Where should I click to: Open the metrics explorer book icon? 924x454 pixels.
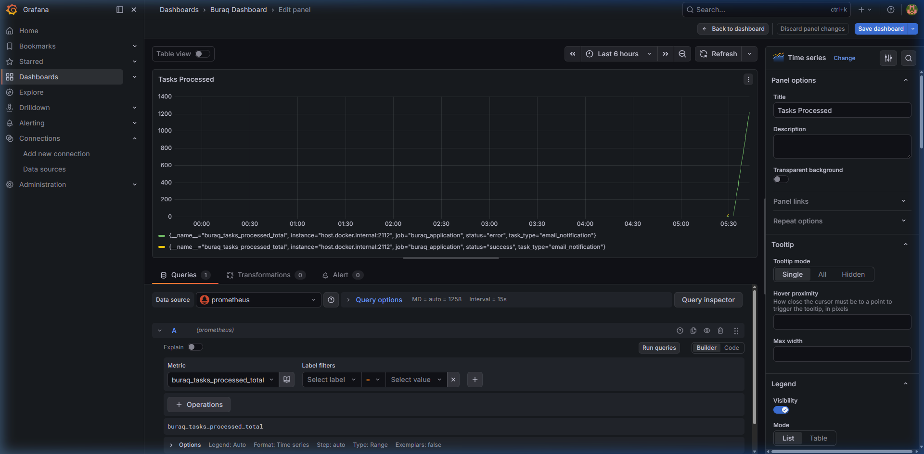tap(287, 380)
